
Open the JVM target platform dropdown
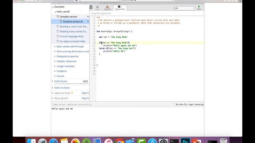tap(184, 8)
